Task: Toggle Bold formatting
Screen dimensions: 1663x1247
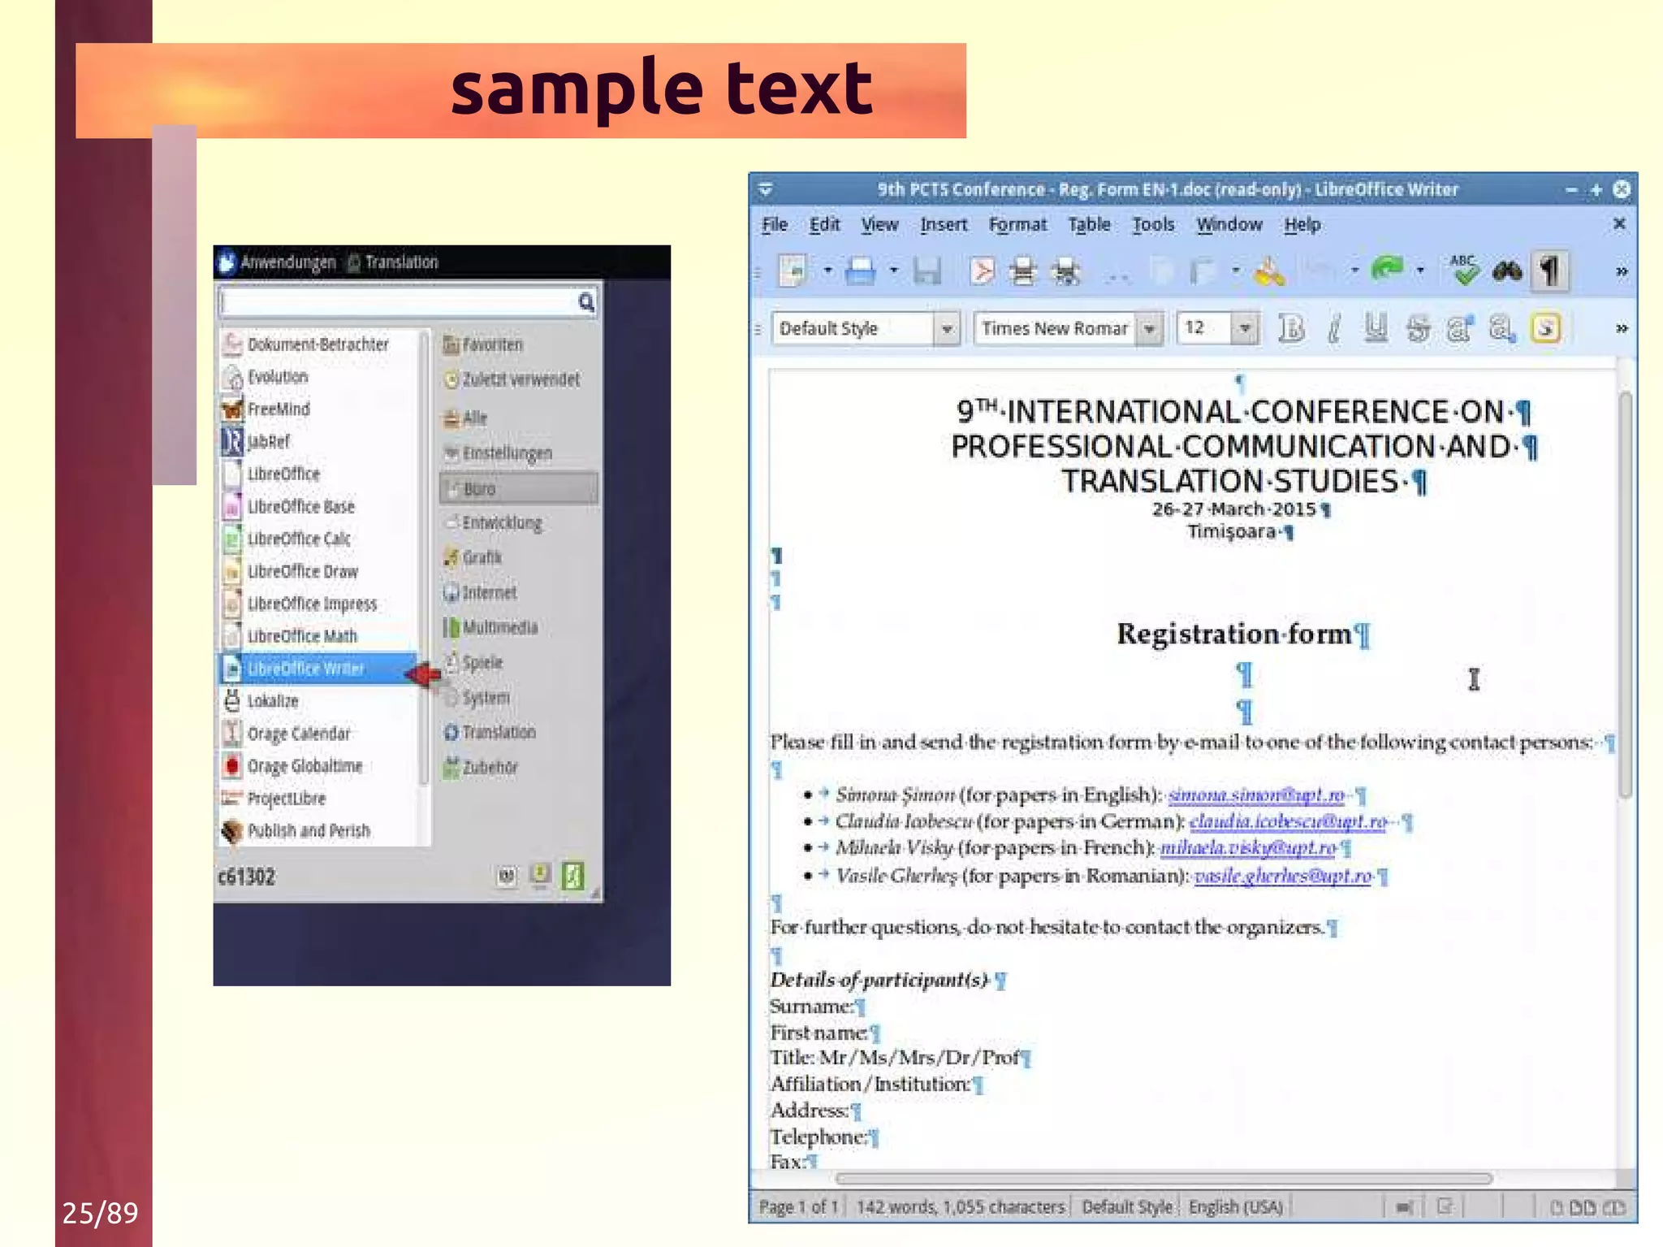Action: (1291, 328)
